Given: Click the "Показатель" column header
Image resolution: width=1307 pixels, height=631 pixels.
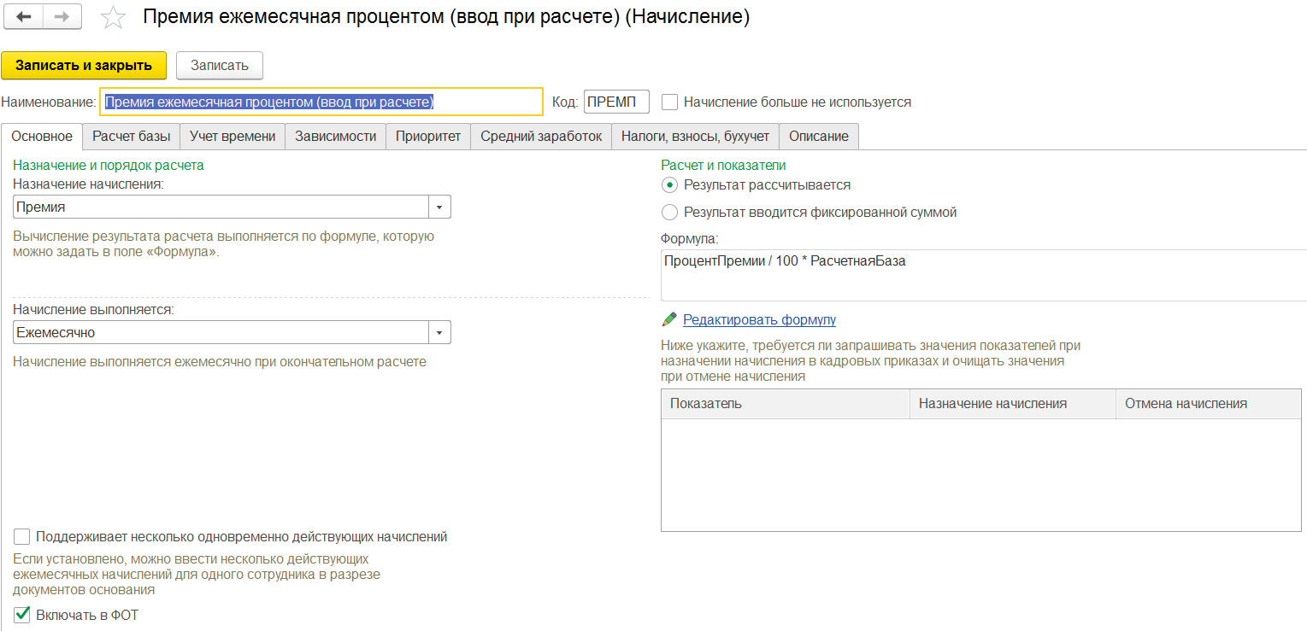Looking at the screenshot, I should click(785, 404).
